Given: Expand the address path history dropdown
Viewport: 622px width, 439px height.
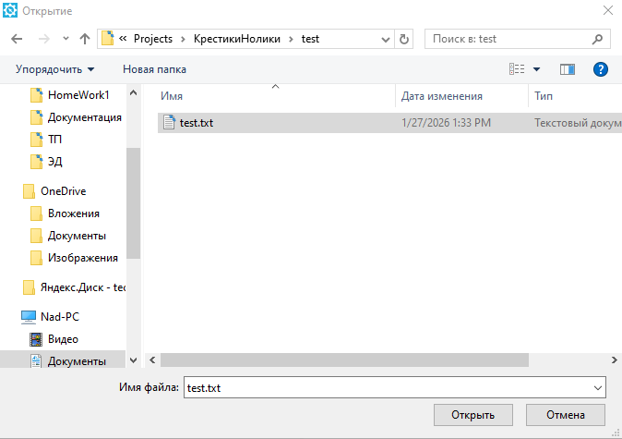Looking at the screenshot, I should pyautogui.click(x=385, y=39).
